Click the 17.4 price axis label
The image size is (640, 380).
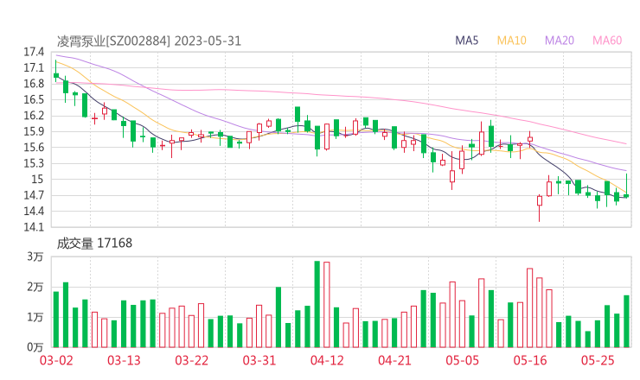click(x=34, y=52)
